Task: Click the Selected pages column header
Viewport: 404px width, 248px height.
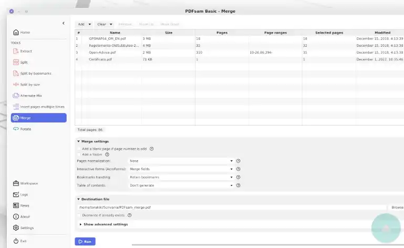Action: tap(329, 33)
